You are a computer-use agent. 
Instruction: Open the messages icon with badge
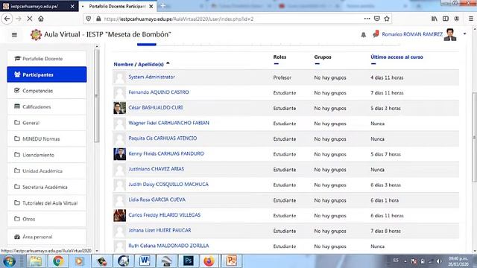point(376,34)
